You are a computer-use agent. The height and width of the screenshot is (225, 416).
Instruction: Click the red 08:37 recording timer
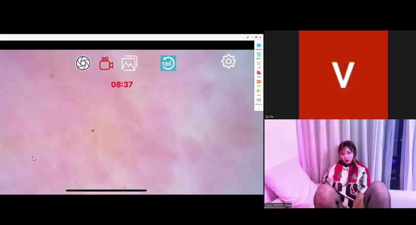click(x=122, y=84)
